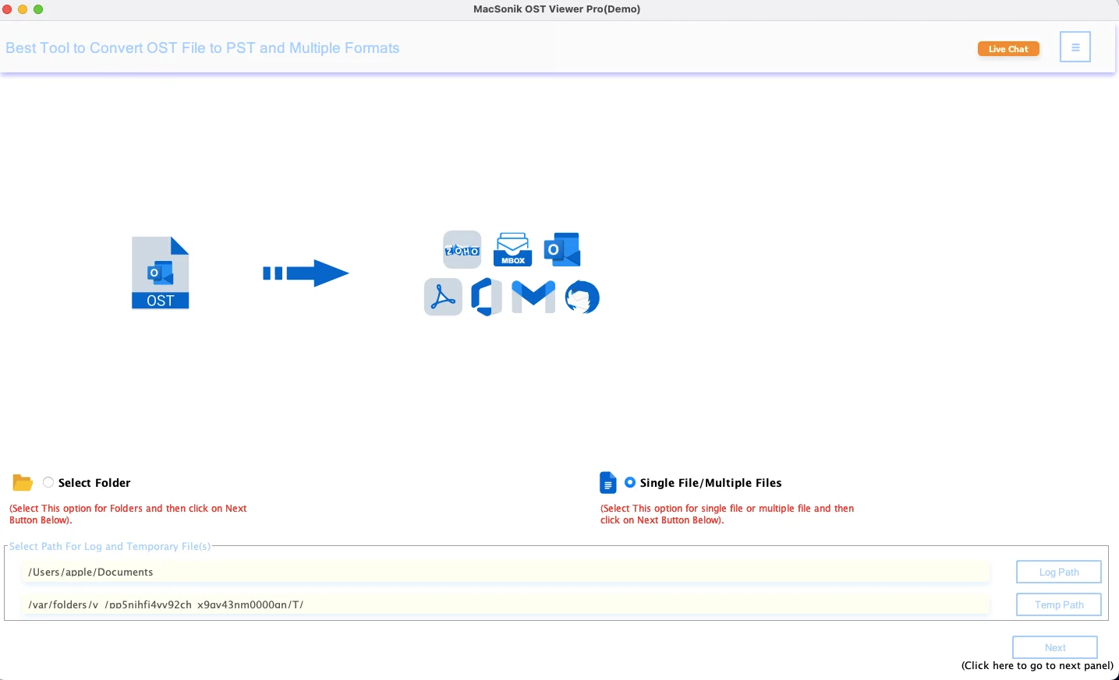Click the MBOX format icon
The height and width of the screenshot is (680, 1119).
point(512,250)
